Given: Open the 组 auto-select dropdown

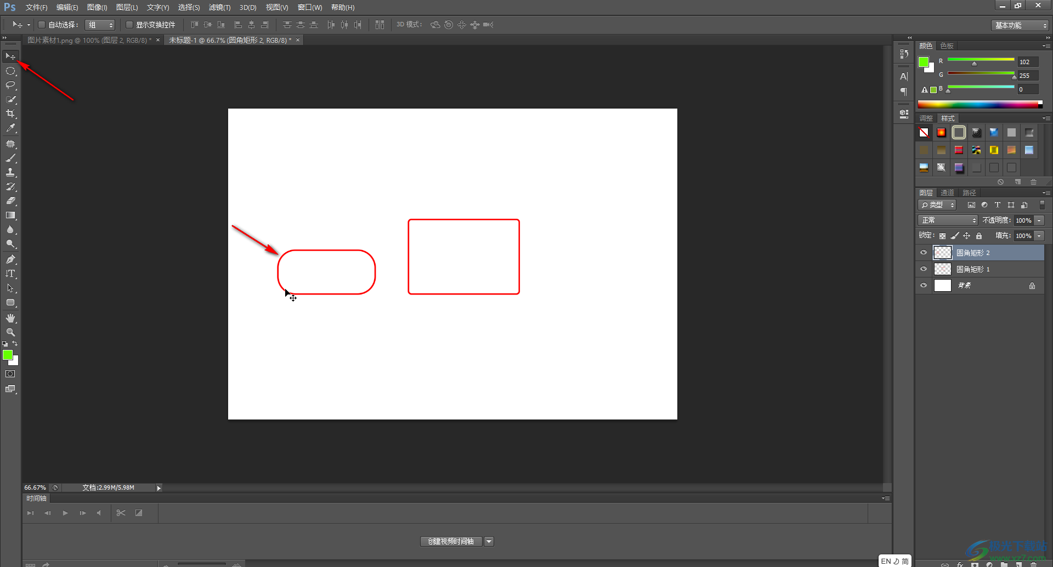Looking at the screenshot, I should click(x=100, y=25).
